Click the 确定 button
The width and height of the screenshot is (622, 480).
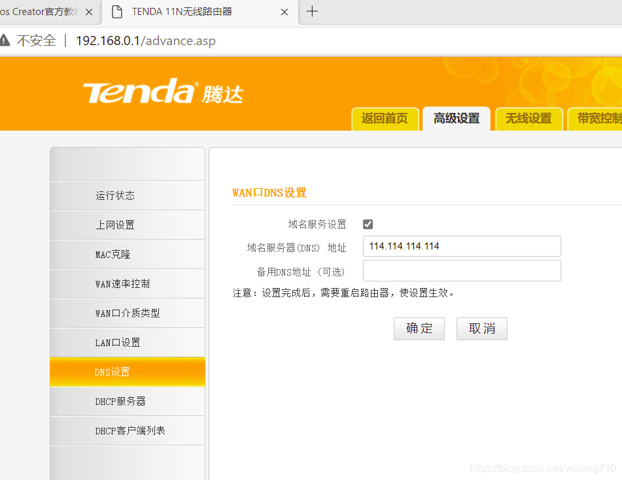coord(419,328)
